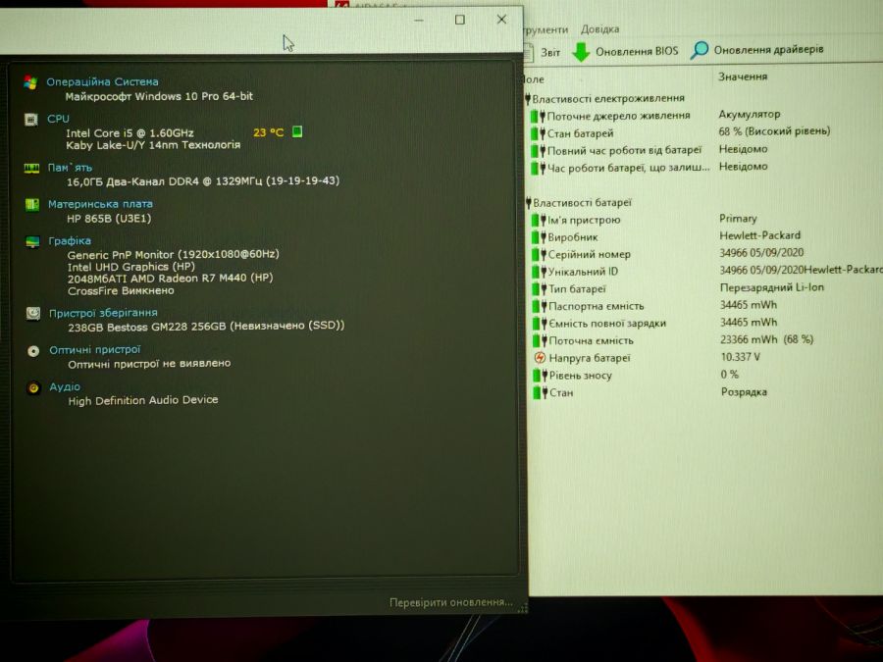Click the 23 °C CPU temperature value
Screen dimensions: 883x662
(269, 132)
